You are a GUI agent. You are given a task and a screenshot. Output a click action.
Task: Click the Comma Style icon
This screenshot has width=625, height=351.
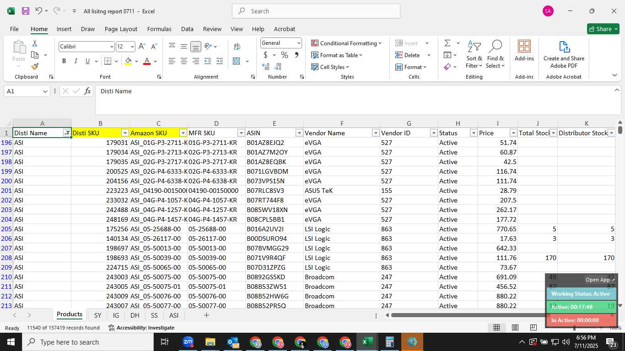[296, 55]
